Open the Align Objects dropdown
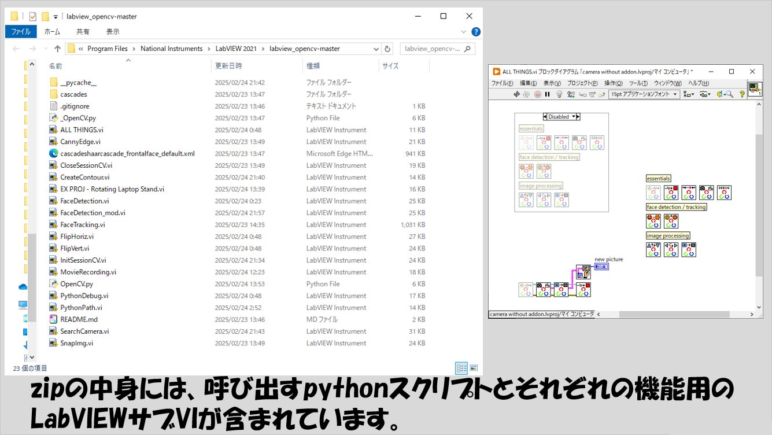772x435 pixels. click(x=689, y=94)
